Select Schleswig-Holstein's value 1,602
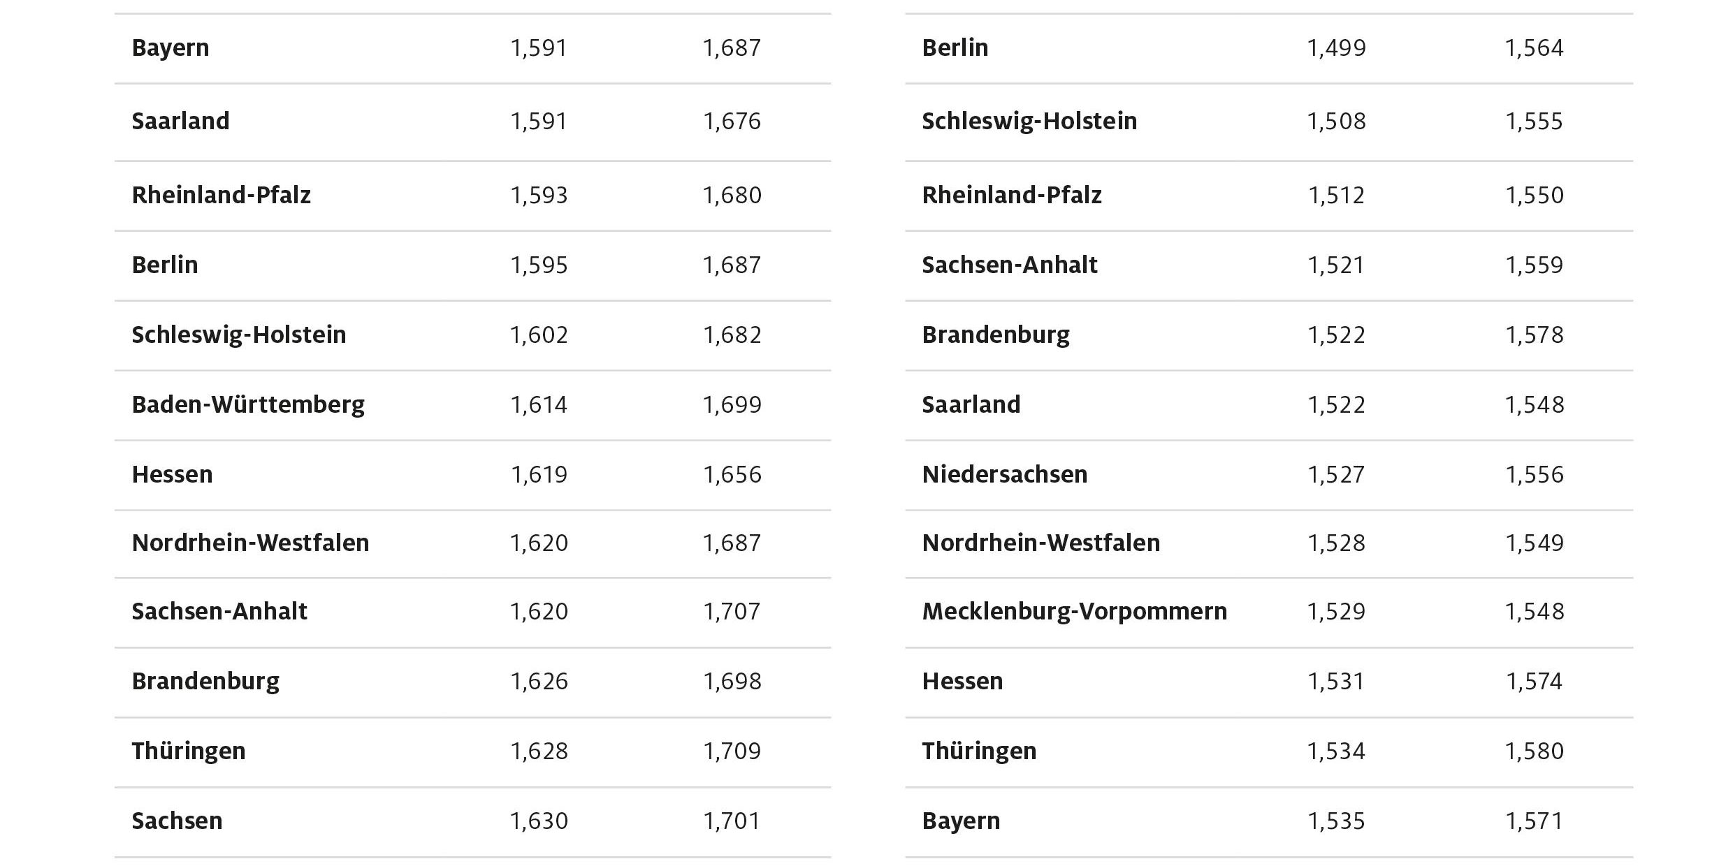The width and height of the screenshot is (1733, 866). (539, 335)
